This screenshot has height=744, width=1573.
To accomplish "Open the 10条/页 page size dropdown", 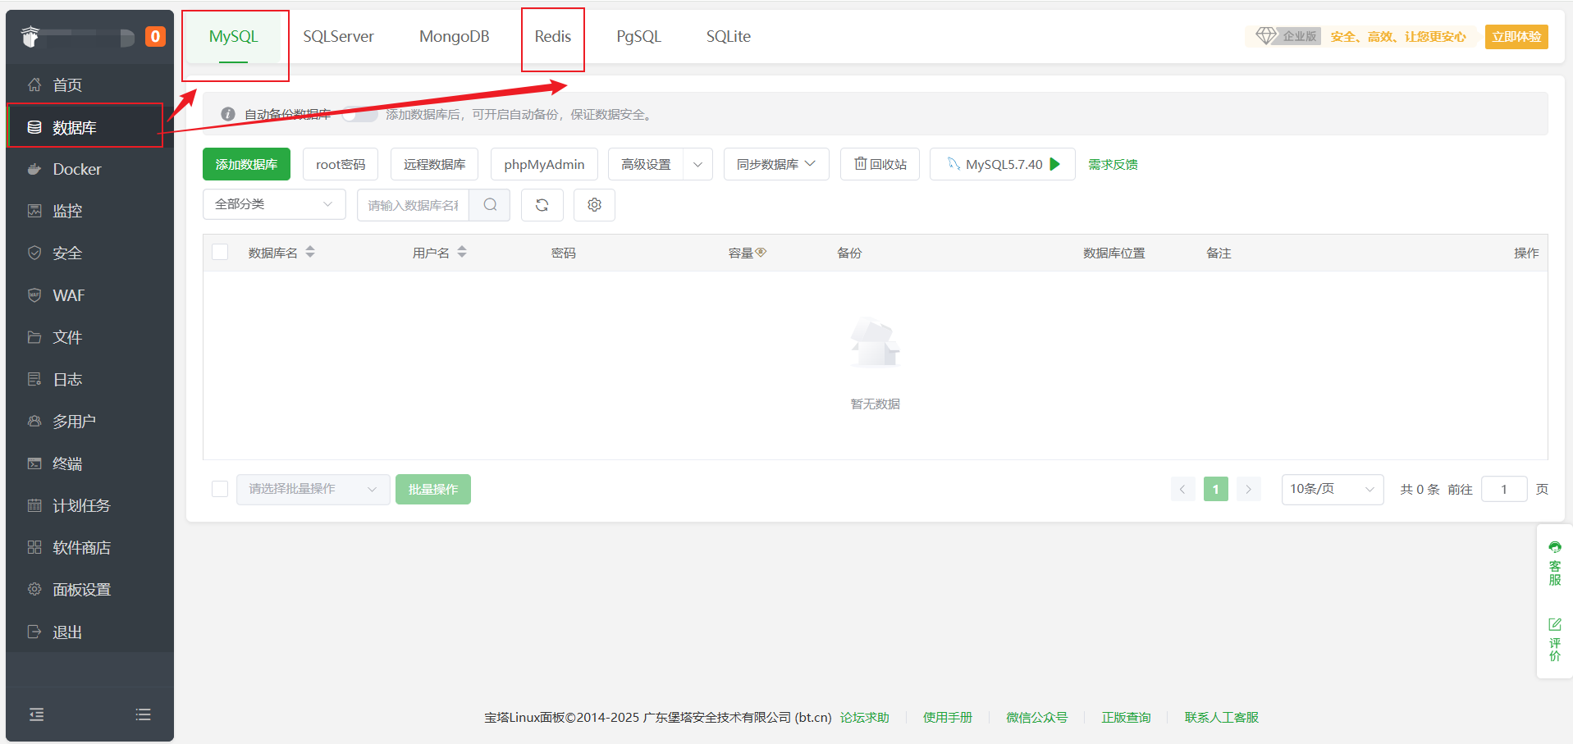I will (1333, 489).
